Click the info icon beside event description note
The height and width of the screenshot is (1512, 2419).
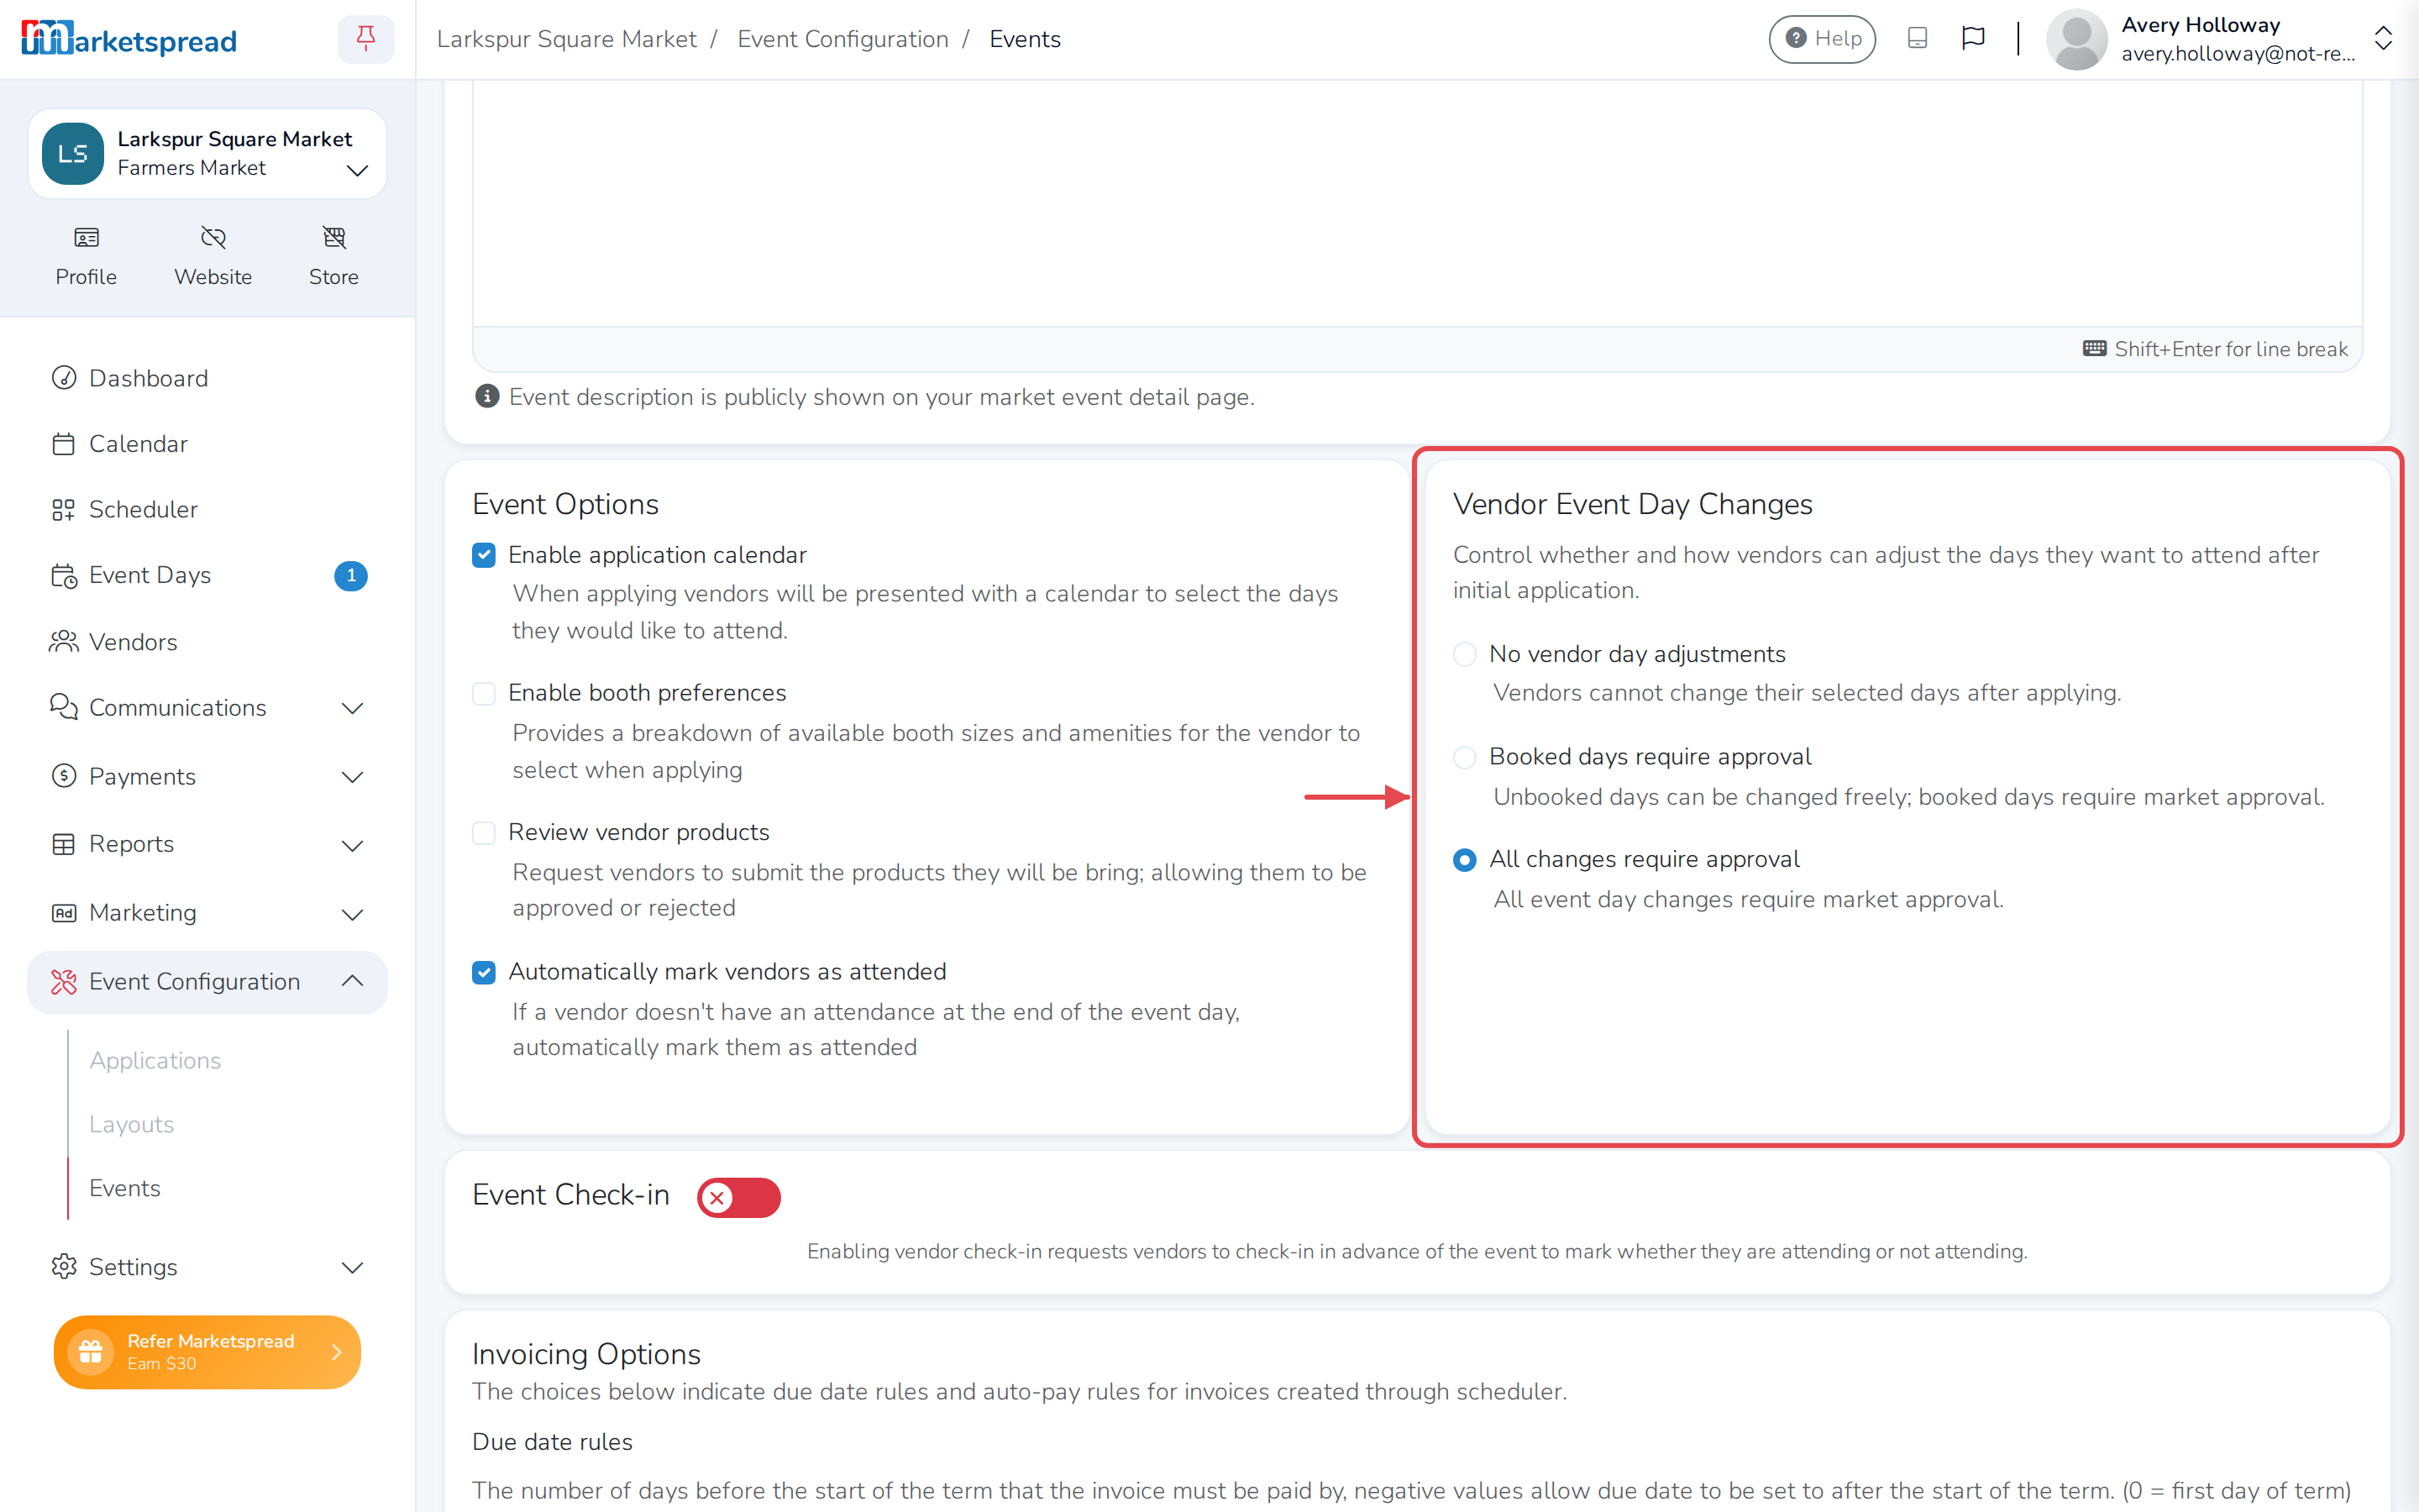click(x=487, y=396)
